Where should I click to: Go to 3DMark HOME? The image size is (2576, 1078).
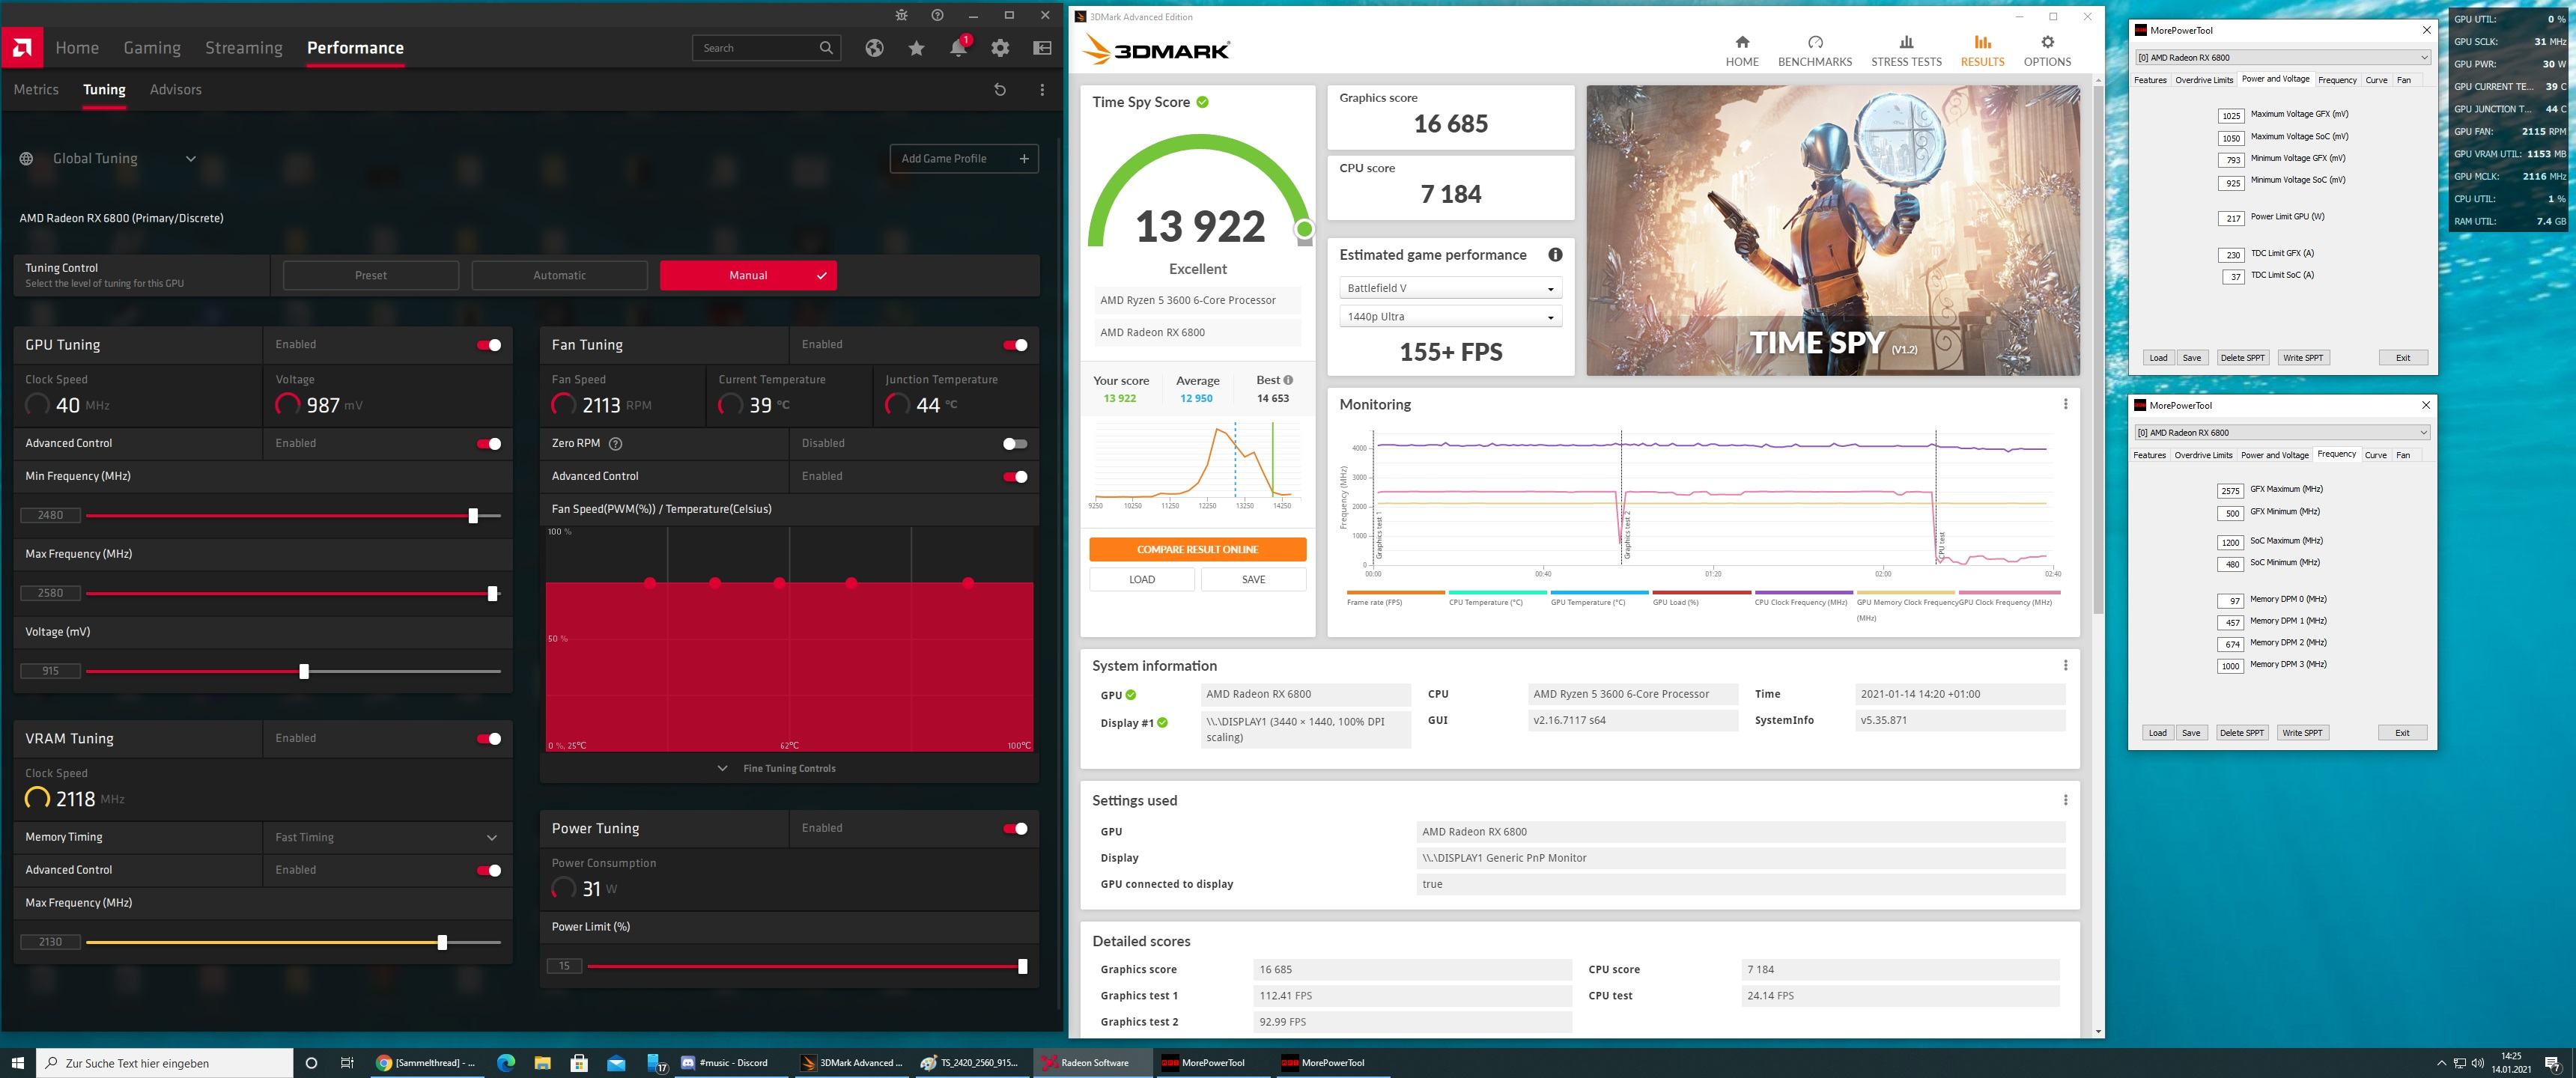point(1741,51)
